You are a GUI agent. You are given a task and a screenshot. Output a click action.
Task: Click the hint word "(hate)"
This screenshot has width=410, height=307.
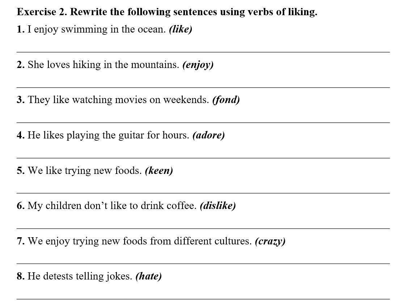tap(149, 276)
